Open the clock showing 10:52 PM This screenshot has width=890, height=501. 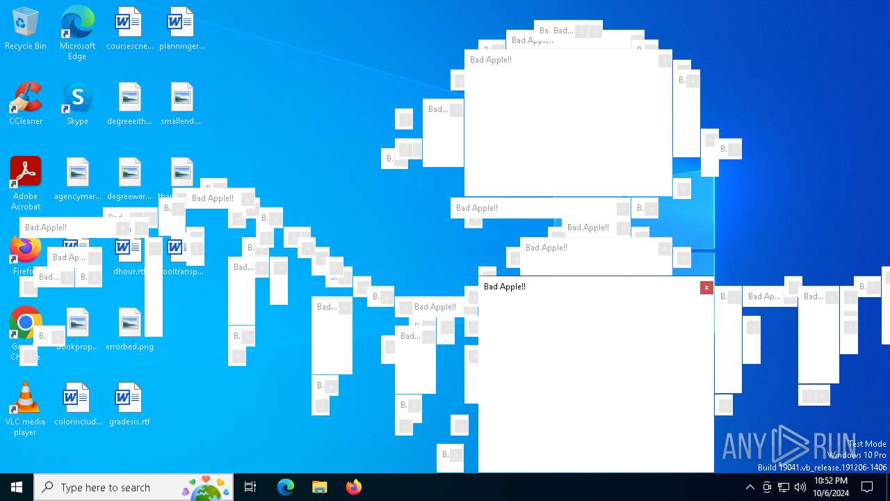click(831, 487)
